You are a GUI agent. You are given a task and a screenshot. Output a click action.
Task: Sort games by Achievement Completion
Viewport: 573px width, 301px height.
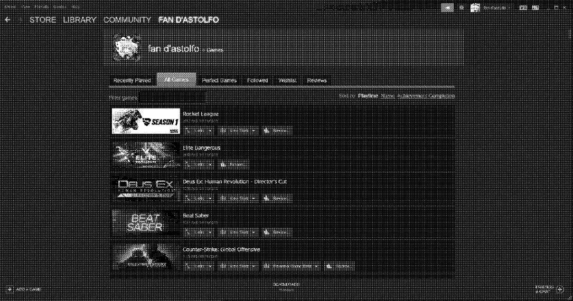point(426,96)
